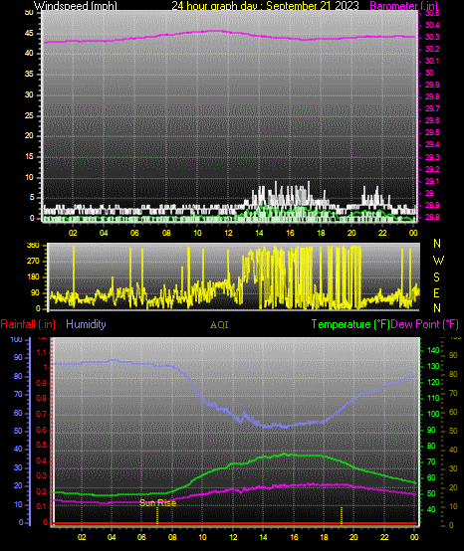Screen dimensions: 464x551
Task: Click the 28.8 barometer axis value
Action: (x=432, y=217)
